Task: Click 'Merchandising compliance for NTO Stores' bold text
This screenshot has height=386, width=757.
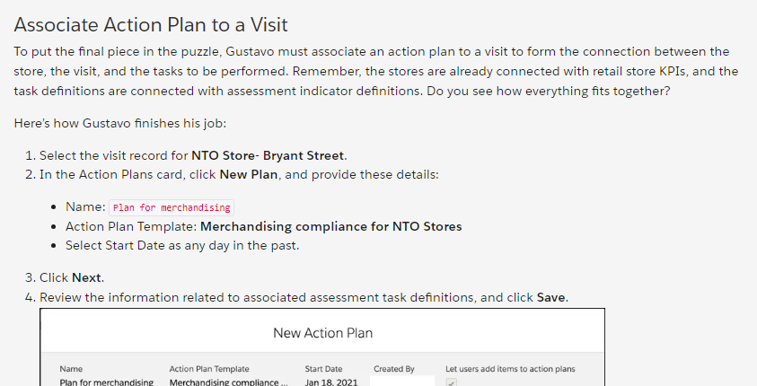Action: click(x=331, y=226)
